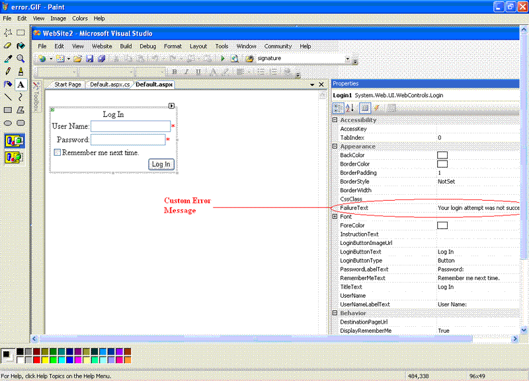Choose the Fill With Color bucket tool

coord(20,46)
